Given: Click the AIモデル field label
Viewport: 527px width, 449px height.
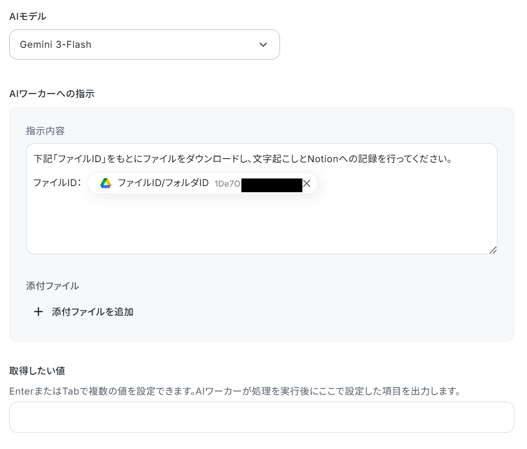Looking at the screenshot, I should click(27, 16).
